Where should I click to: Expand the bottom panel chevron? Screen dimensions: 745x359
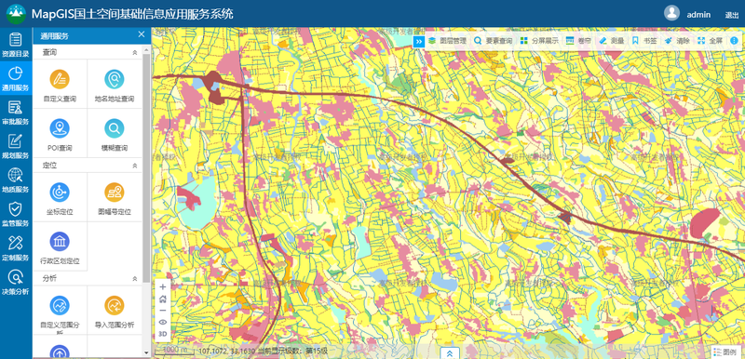(x=450, y=353)
